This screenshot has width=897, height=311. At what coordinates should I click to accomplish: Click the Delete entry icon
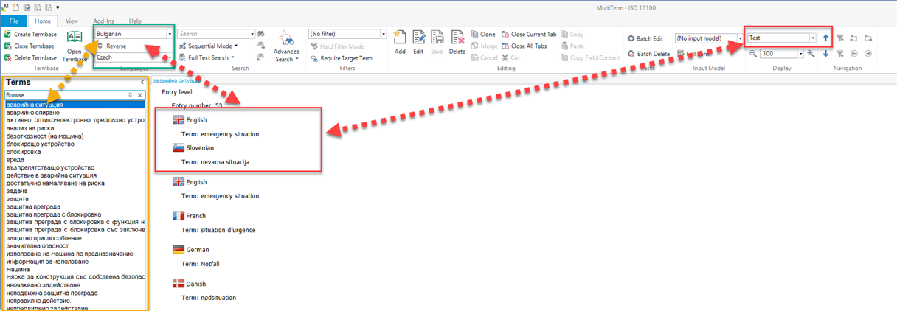click(457, 39)
